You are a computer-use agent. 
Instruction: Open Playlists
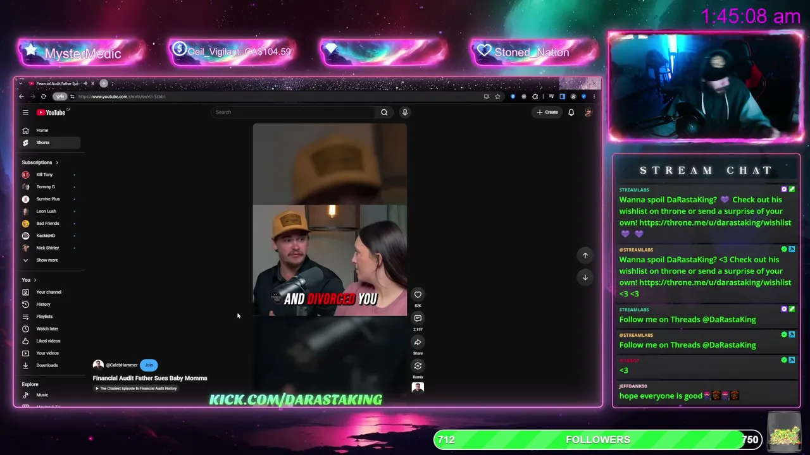click(49, 317)
